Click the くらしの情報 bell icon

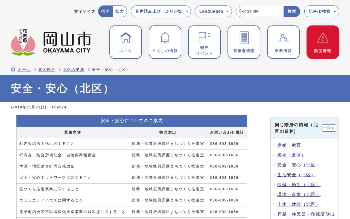(165, 42)
